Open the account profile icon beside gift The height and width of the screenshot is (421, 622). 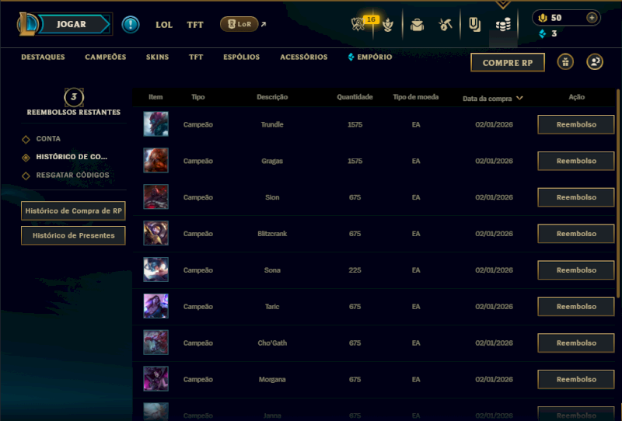coord(595,62)
